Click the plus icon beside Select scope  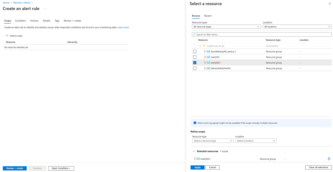tap(7, 35)
